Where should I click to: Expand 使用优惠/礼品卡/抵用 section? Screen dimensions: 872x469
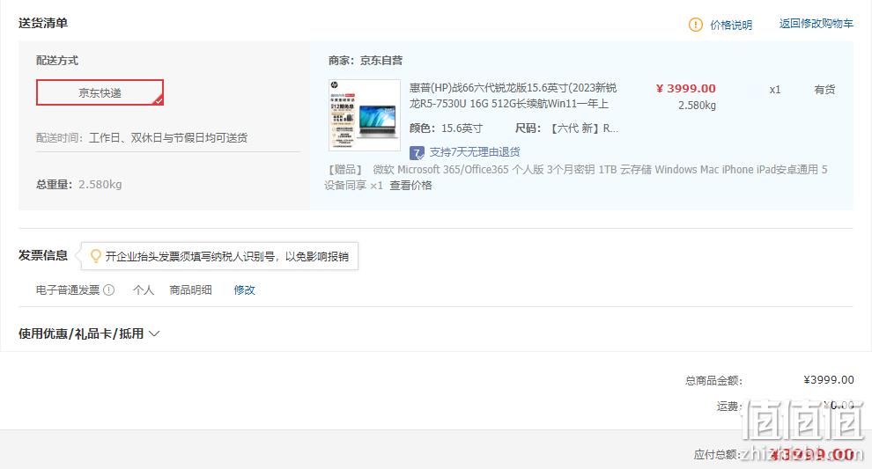click(x=89, y=333)
